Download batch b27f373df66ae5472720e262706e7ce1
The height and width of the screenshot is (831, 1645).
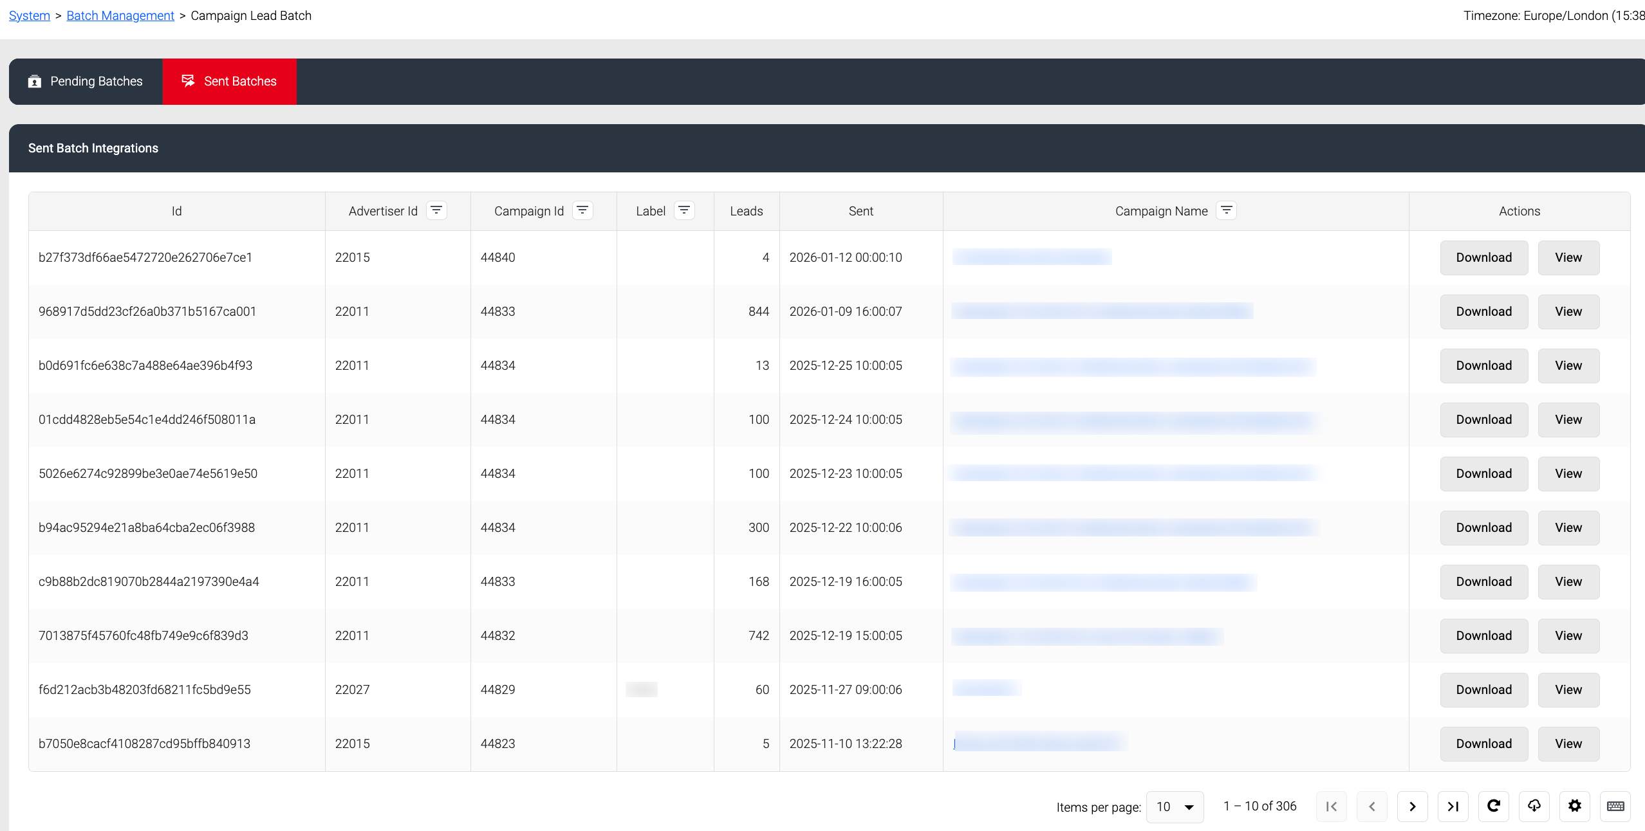[x=1484, y=258]
